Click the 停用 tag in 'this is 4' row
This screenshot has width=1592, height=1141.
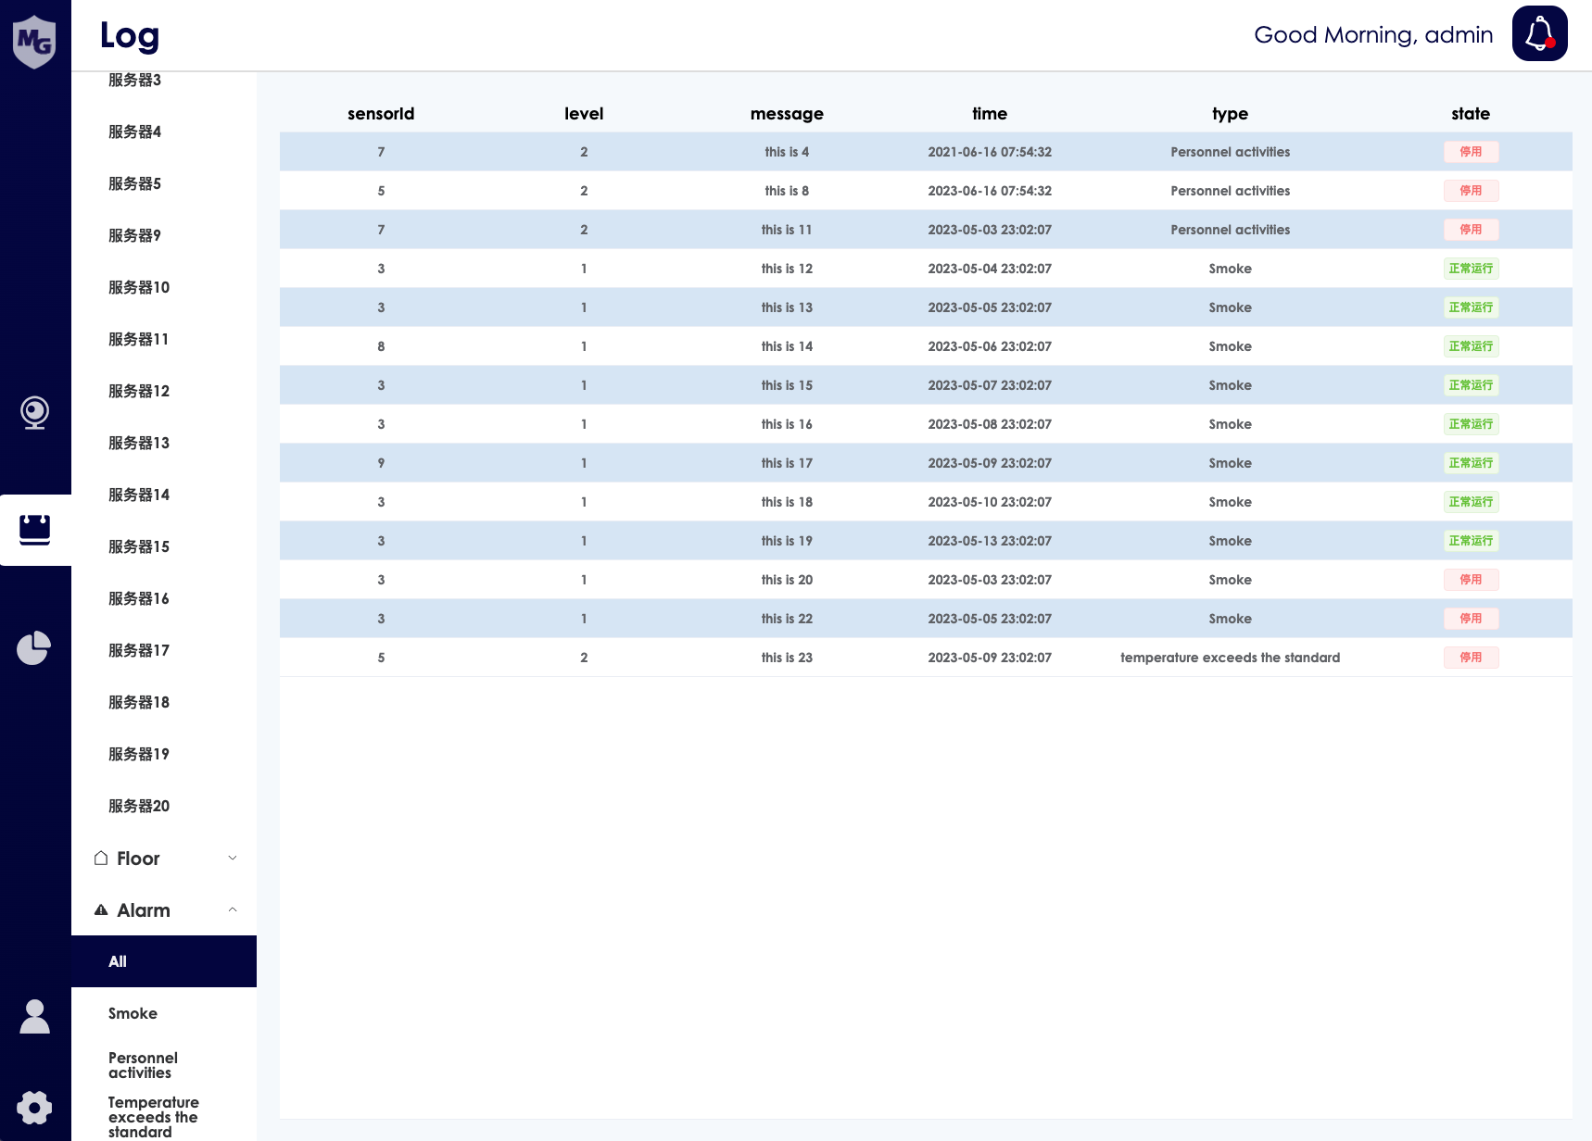1471,152
